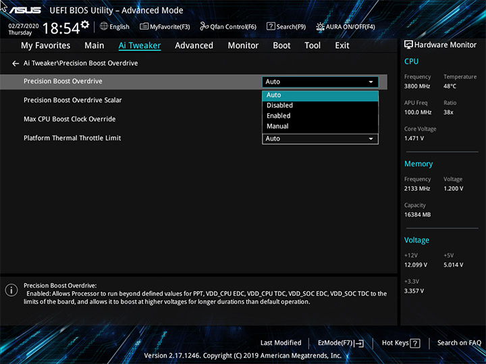Choose Disabled in the dropdown list
The image size is (486, 364).
[320, 106]
